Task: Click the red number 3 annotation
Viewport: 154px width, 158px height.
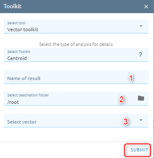Action: (x=126, y=121)
